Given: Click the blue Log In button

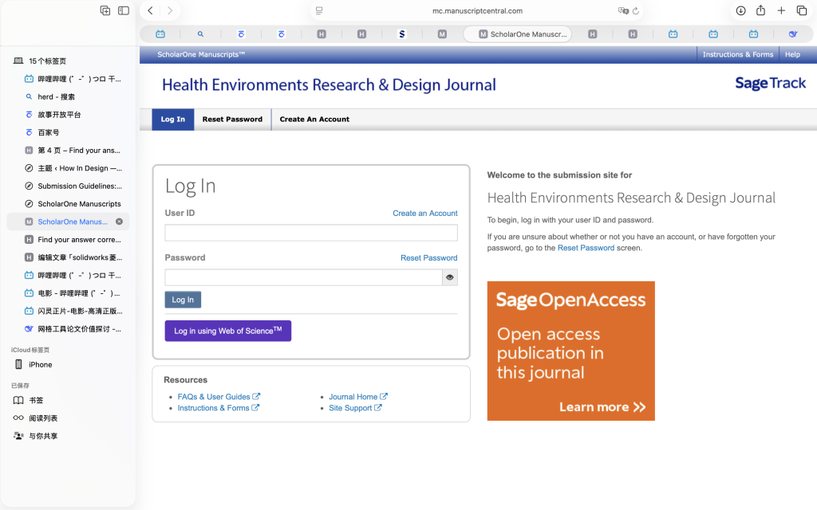Looking at the screenshot, I should (183, 300).
